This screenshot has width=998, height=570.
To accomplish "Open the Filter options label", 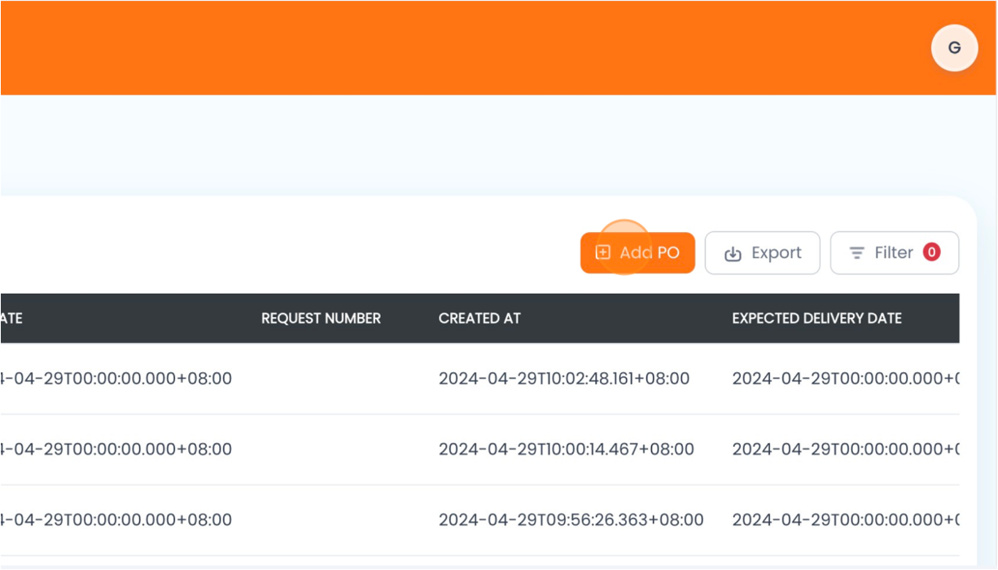I will [x=893, y=253].
